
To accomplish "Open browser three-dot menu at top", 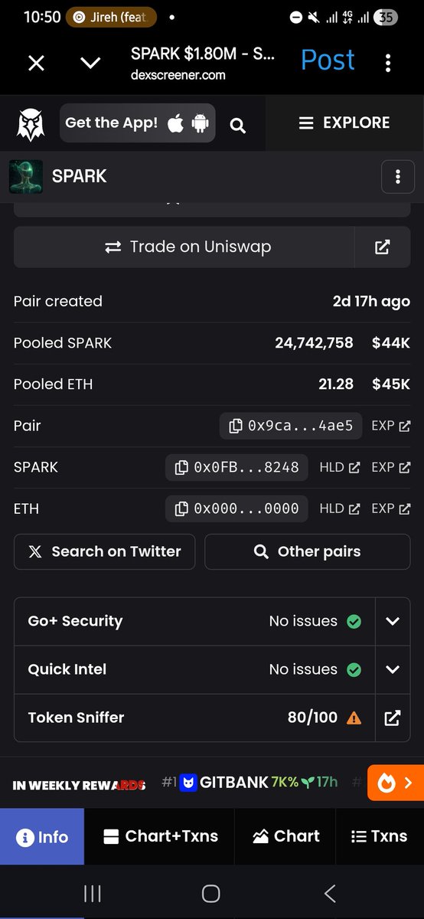I will [388, 62].
